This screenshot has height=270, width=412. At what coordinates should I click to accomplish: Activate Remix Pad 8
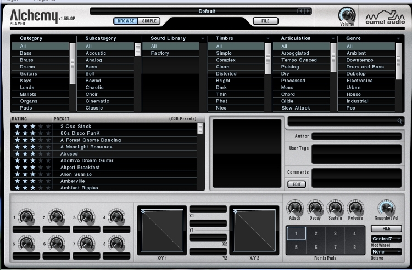pyautogui.click(x=354, y=247)
